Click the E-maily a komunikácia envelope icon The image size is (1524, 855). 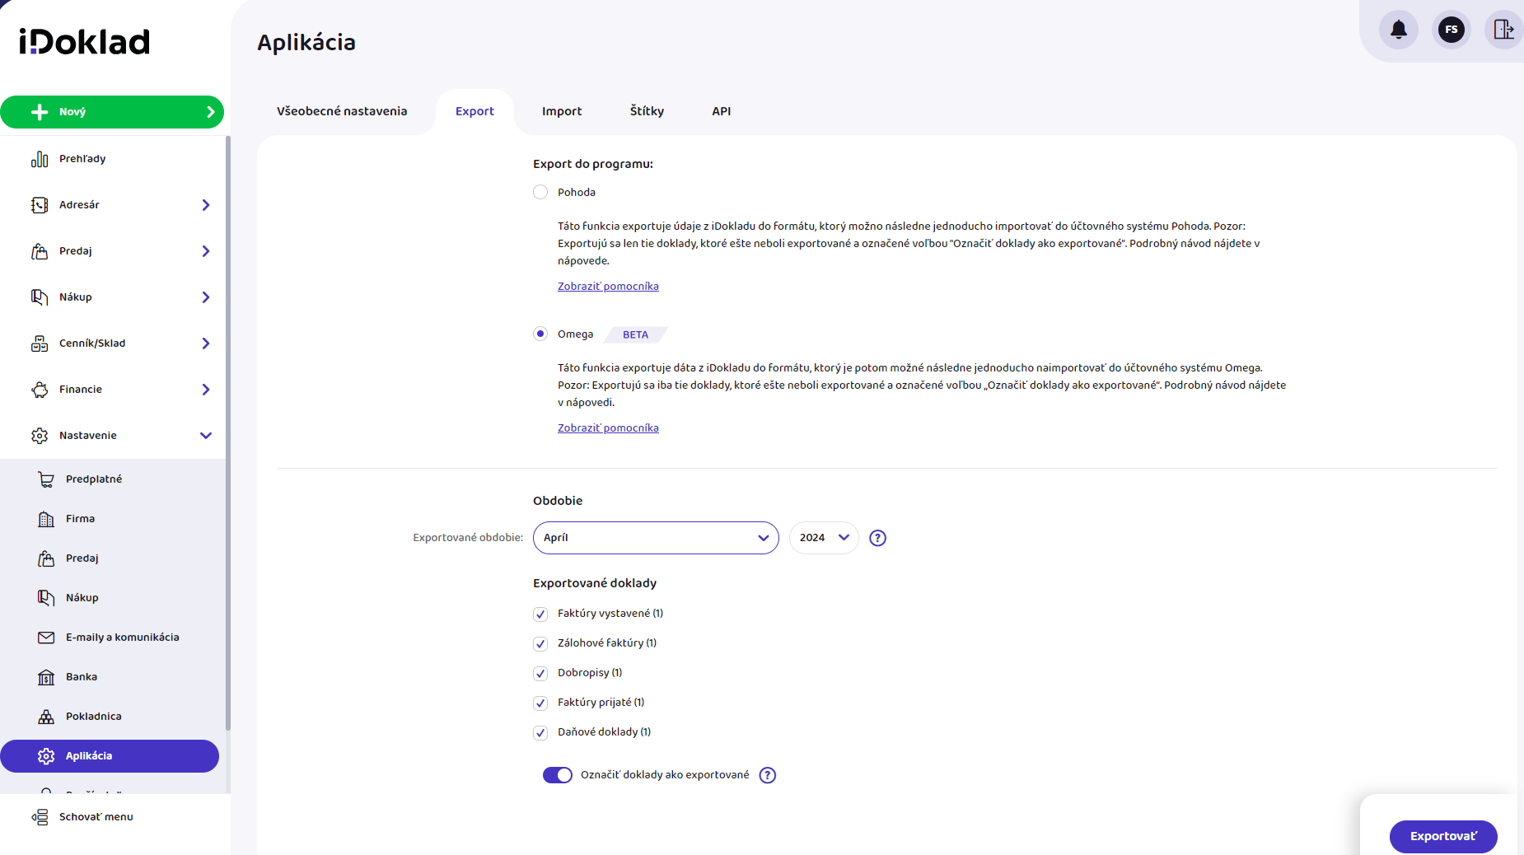coord(46,638)
